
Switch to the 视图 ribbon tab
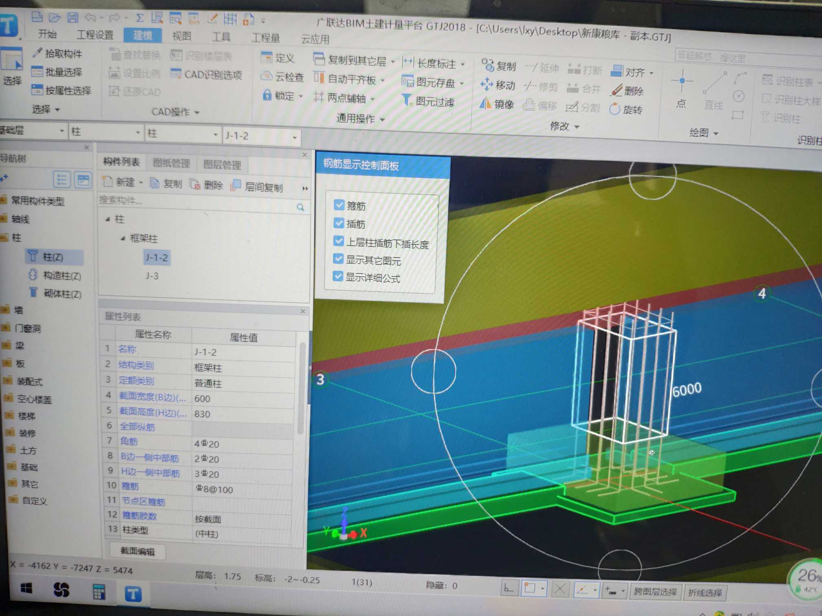coord(182,36)
